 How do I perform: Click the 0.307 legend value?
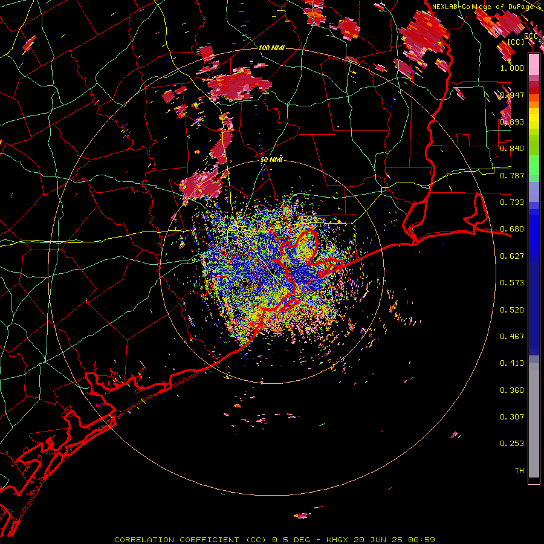[x=512, y=416]
